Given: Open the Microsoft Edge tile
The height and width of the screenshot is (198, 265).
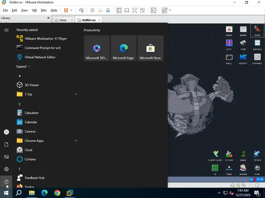Looking at the screenshot, I should coord(123,48).
